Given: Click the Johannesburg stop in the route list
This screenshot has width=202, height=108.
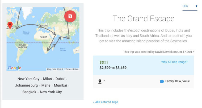Looking at the screenshot, I should click(x=26, y=85).
